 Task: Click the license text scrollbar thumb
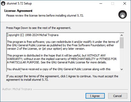[x=122, y=43]
